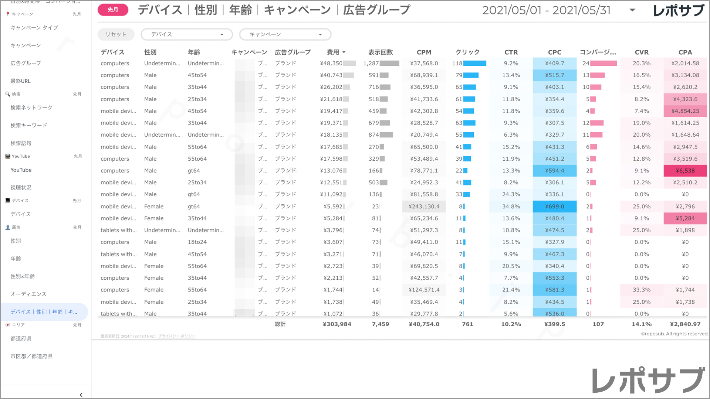Click the TV icon next to YouTube section
The width and height of the screenshot is (710, 399).
[7, 156]
